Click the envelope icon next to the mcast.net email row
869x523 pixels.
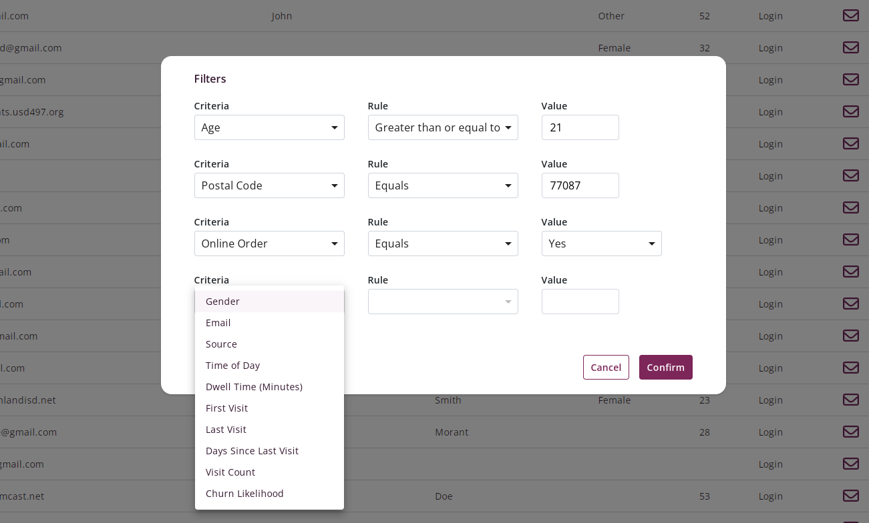point(850,496)
